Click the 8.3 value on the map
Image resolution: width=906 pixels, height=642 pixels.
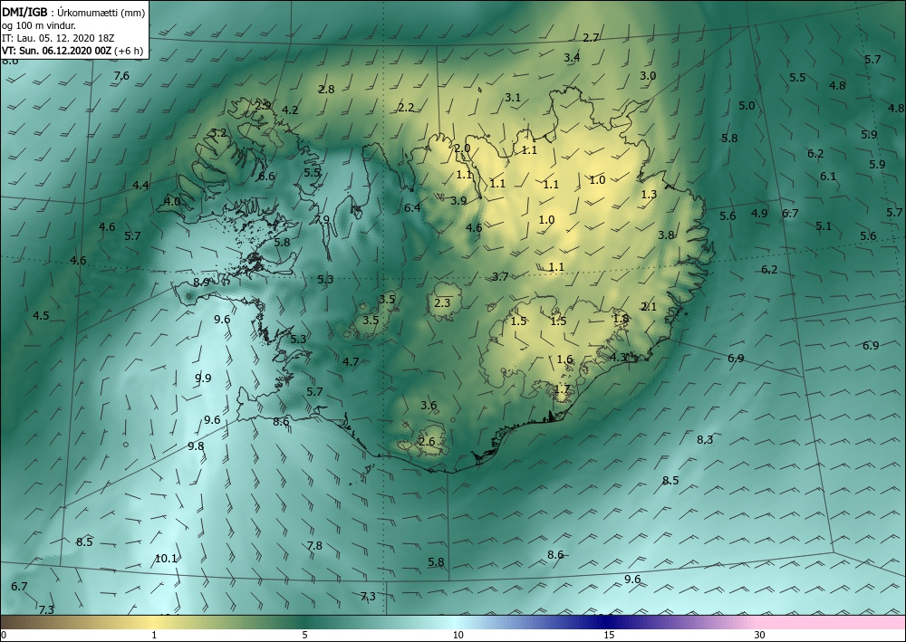click(x=705, y=440)
